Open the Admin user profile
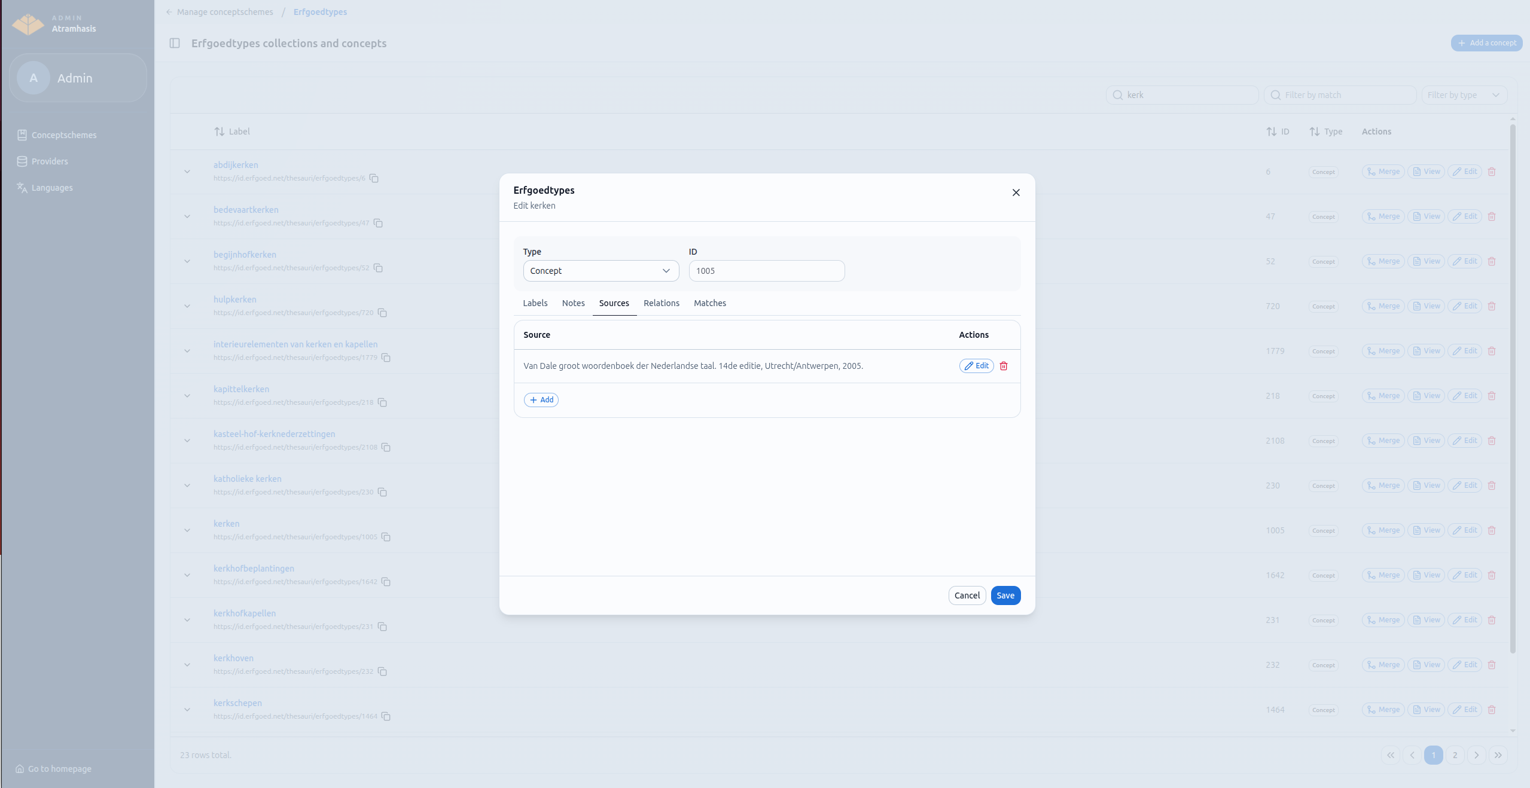Screen dimensions: 1530x788 pos(78,78)
